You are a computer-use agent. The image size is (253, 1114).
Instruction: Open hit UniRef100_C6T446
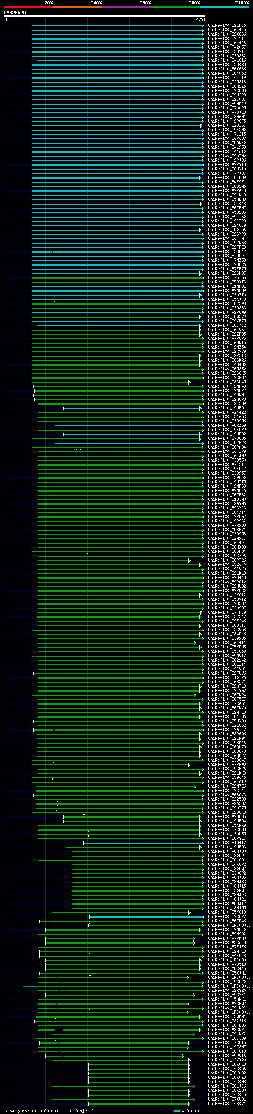[x=227, y=43]
